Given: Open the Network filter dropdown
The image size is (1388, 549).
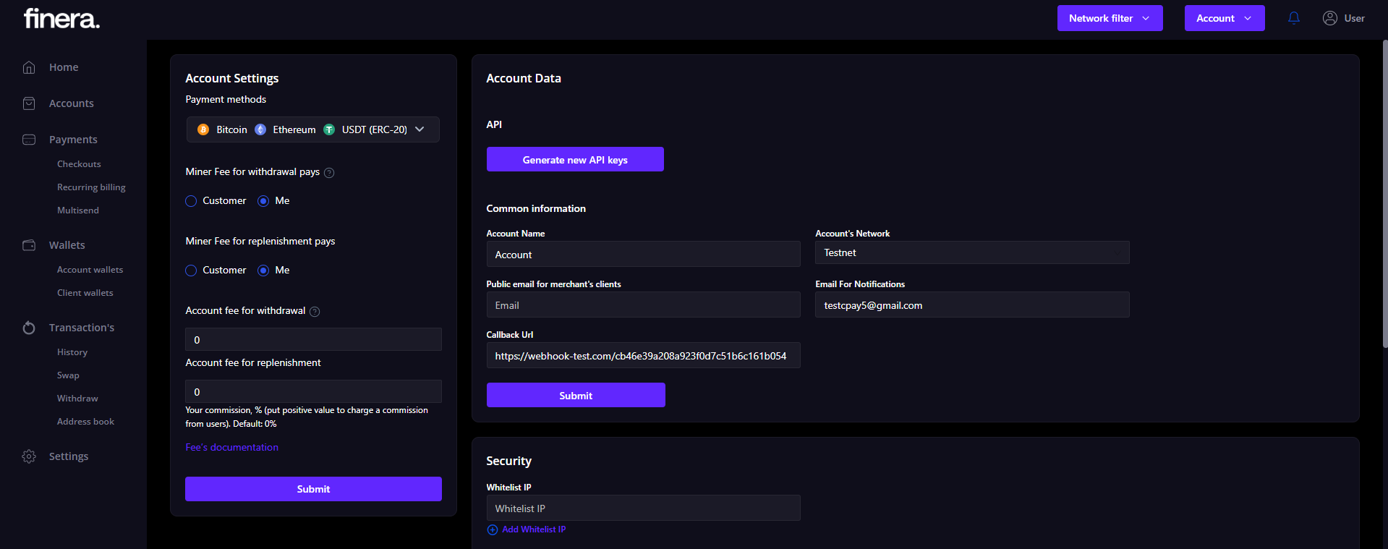Looking at the screenshot, I should (x=1110, y=18).
